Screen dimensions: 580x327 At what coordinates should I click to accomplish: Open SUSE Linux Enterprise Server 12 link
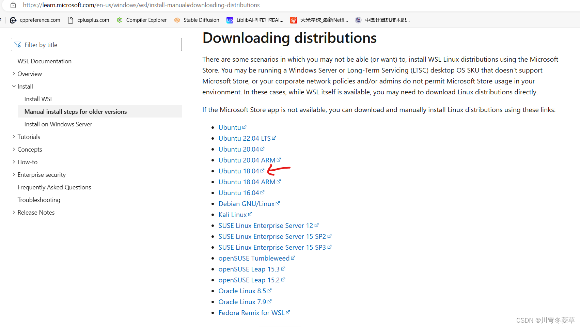pos(268,225)
